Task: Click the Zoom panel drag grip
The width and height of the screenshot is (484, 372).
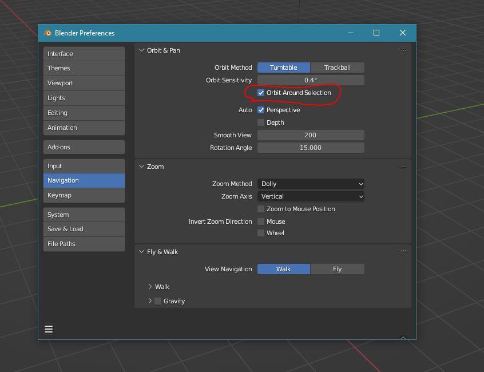Action: (x=404, y=166)
